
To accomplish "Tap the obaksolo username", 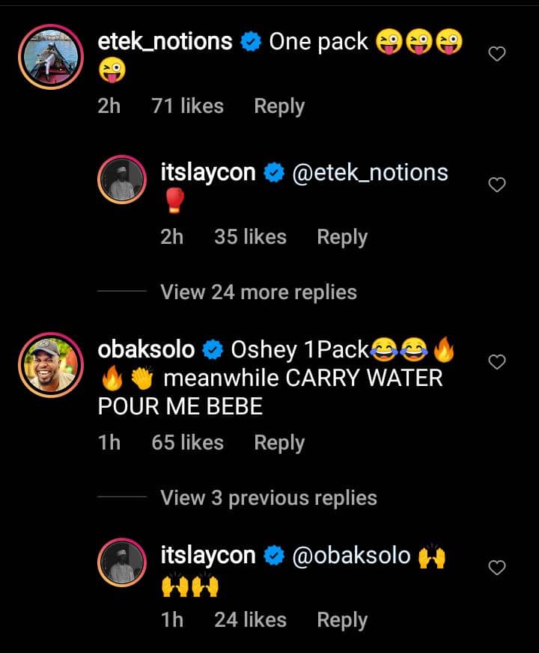I will tap(146, 349).
